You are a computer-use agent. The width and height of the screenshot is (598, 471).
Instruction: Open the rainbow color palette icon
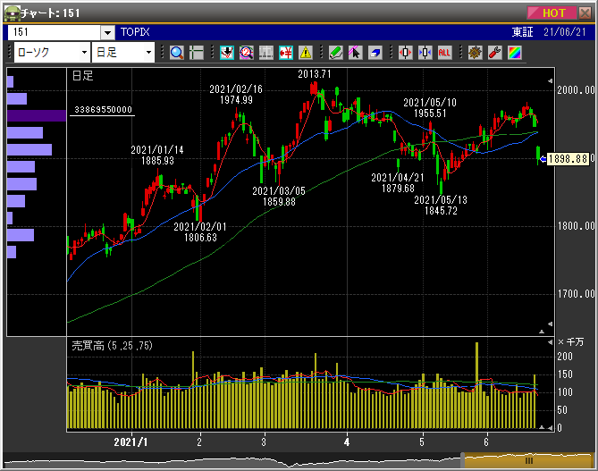(514, 52)
